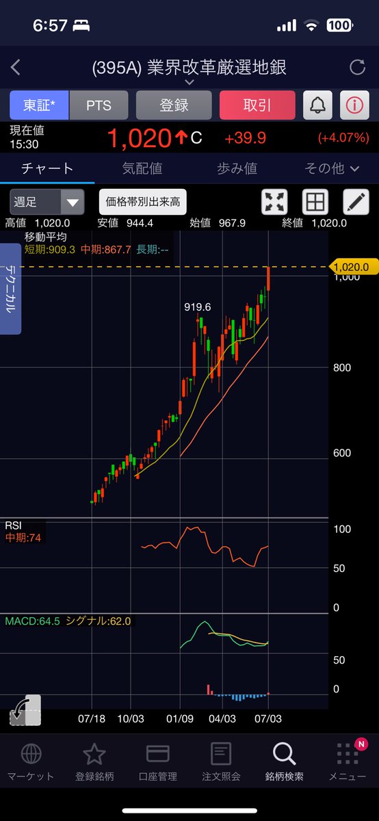Switch to 気配値 tab

(142, 168)
